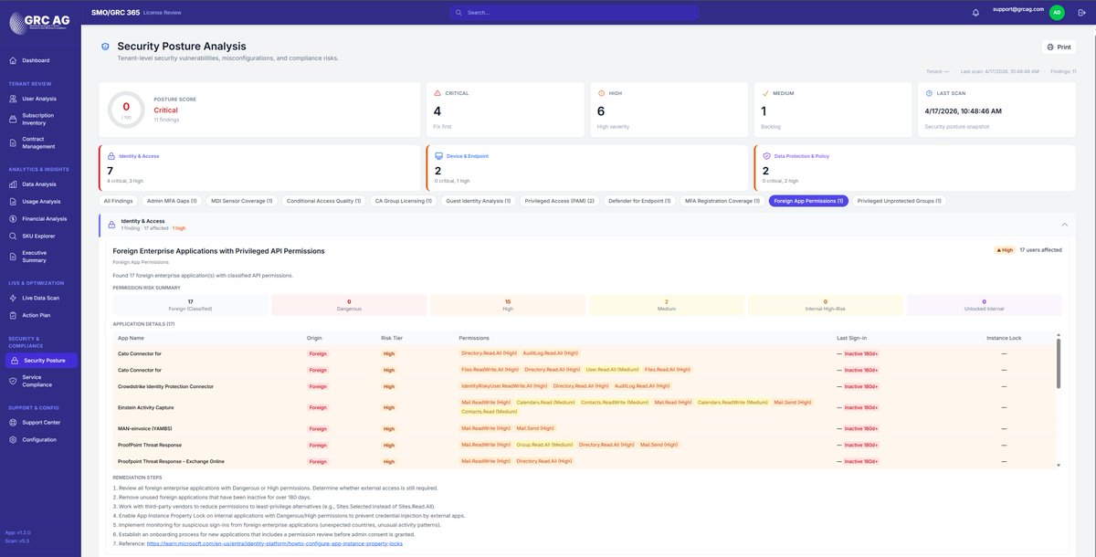The height and width of the screenshot is (557, 1096).
Task: Click the search input field
Action: (x=574, y=13)
